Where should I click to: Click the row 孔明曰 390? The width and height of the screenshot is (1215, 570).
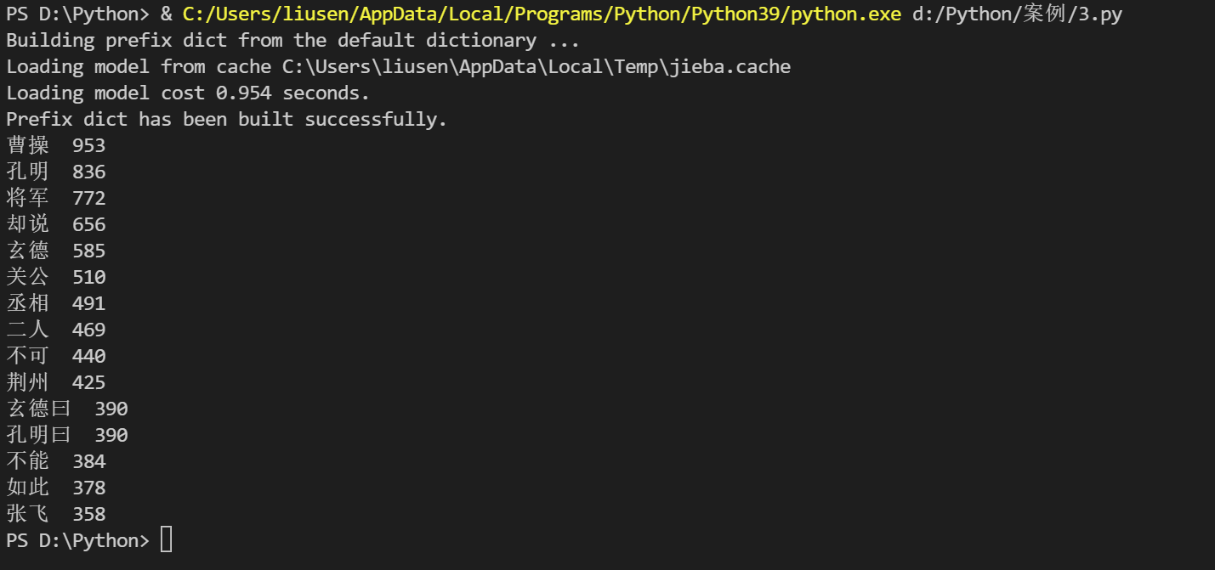(x=67, y=436)
